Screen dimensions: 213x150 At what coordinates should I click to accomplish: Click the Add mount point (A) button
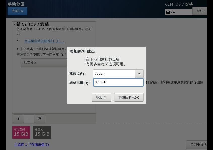point(129,97)
